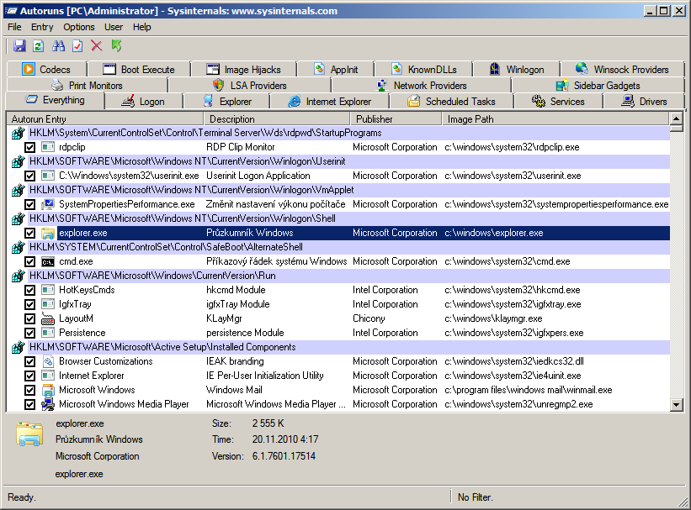Click the LayoutM keyboard icon
Viewport: 691px width, 510px height.
(x=48, y=318)
